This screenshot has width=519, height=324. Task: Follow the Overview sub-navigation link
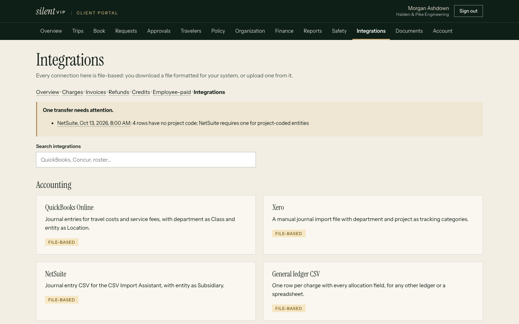pyautogui.click(x=48, y=92)
